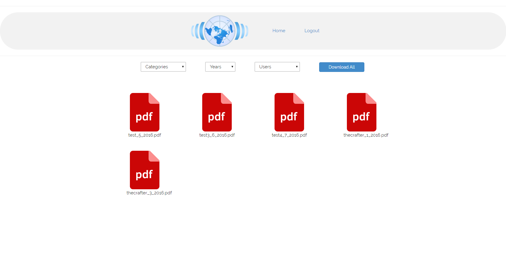The width and height of the screenshot is (506, 272).
Task: Go to the Home page link
Action: point(279,31)
